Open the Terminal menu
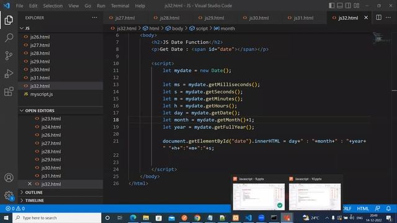Screen dimensions: 397x223 coord(120,6)
